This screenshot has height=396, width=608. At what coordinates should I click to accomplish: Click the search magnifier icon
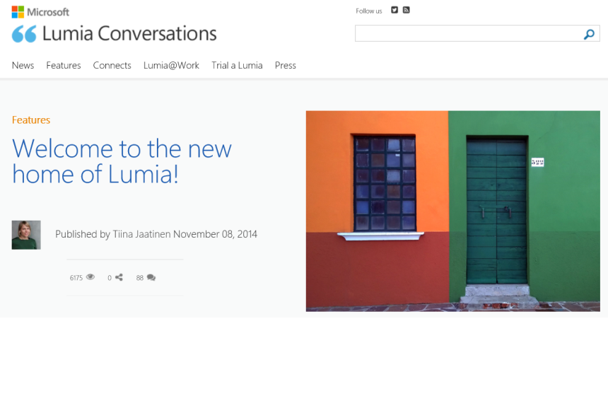pyautogui.click(x=589, y=34)
